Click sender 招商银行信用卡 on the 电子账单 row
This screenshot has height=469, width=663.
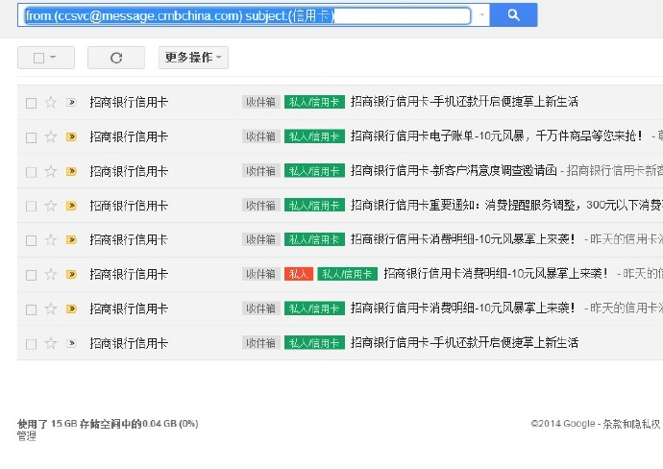129,136
